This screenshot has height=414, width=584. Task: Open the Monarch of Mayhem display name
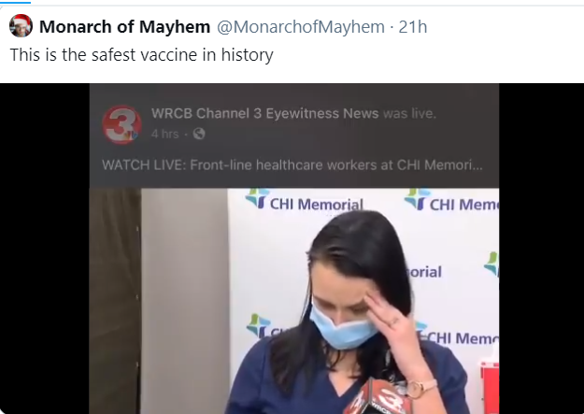[x=125, y=27]
